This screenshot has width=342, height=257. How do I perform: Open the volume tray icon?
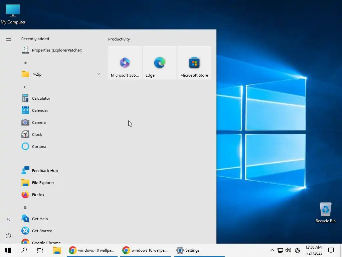tap(288, 250)
